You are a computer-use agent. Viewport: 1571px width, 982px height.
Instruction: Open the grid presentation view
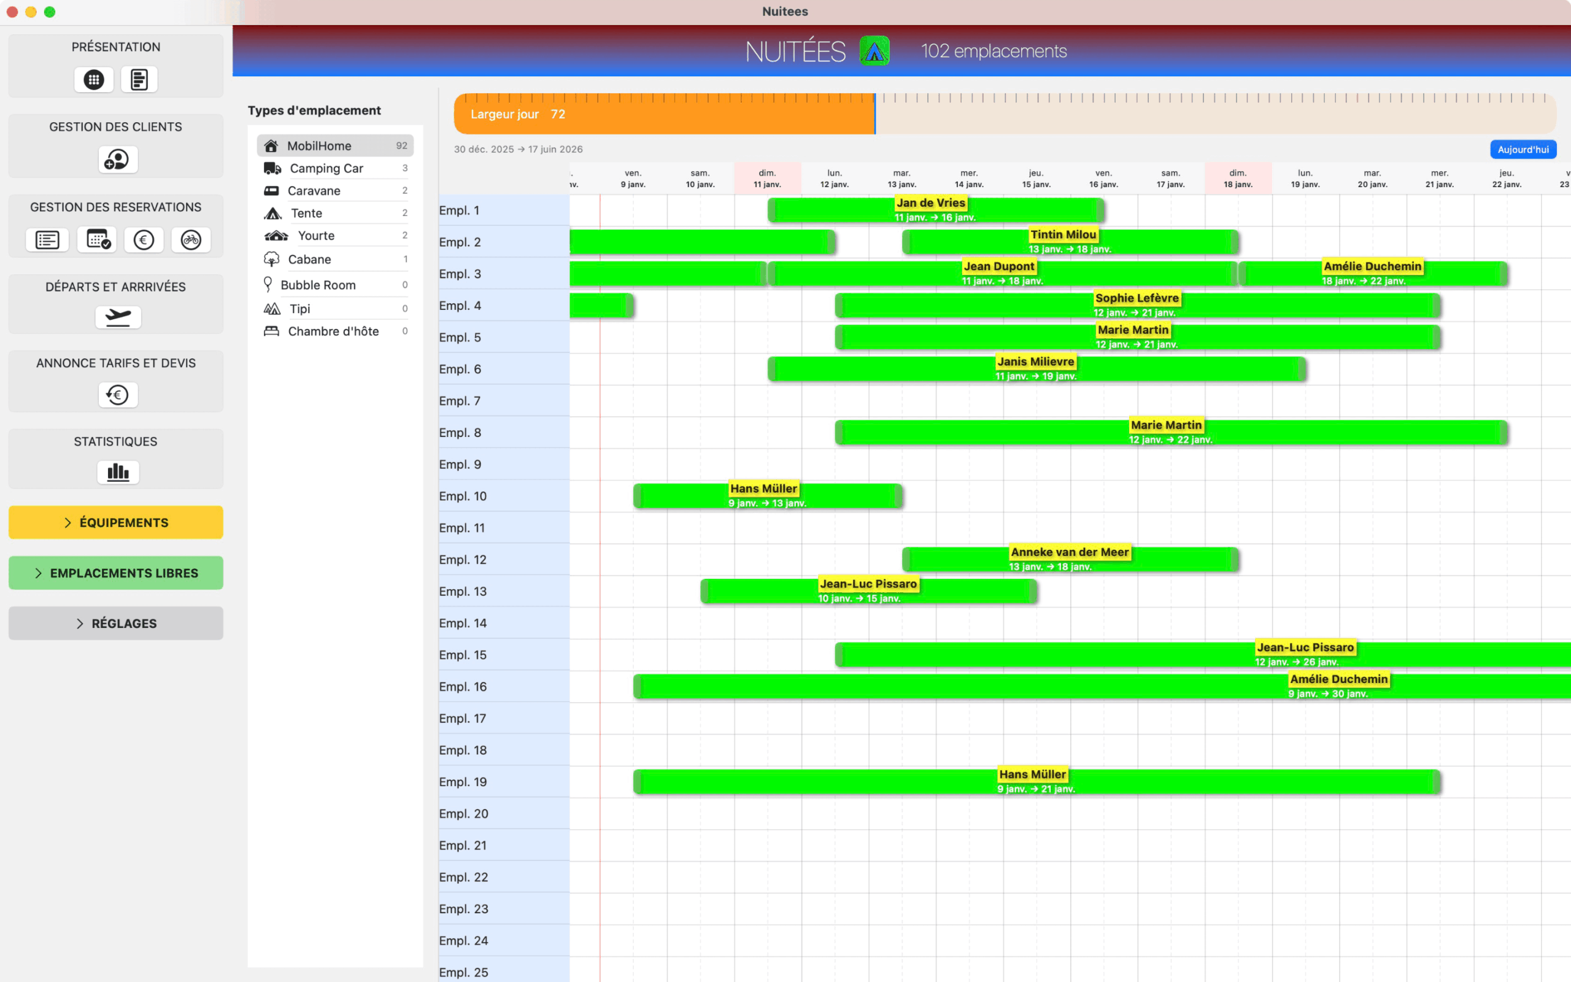(x=93, y=79)
